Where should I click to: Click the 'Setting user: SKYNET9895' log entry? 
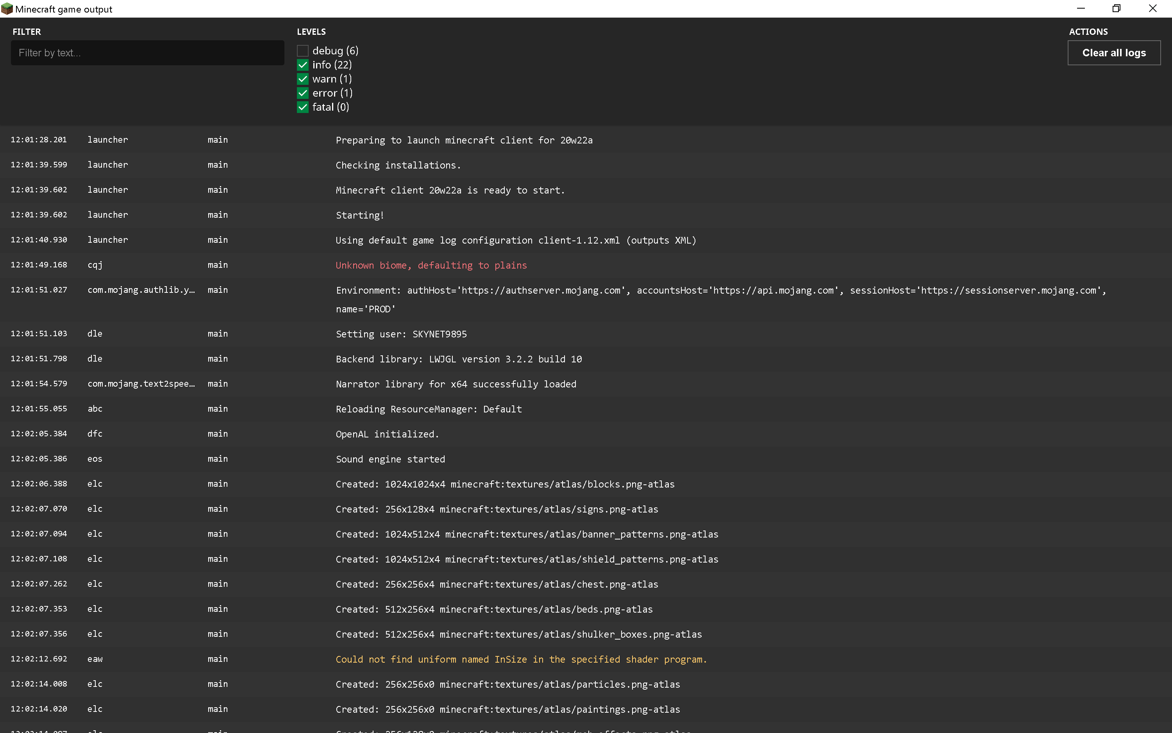pyautogui.click(x=401, y=334)
